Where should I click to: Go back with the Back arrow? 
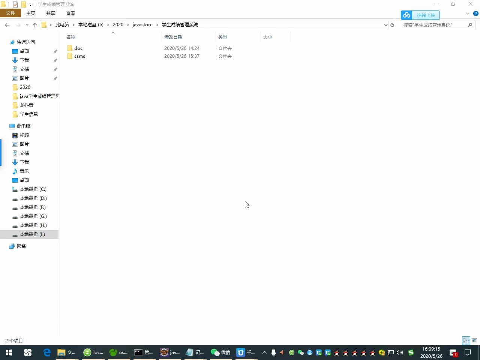click(7, 25)
